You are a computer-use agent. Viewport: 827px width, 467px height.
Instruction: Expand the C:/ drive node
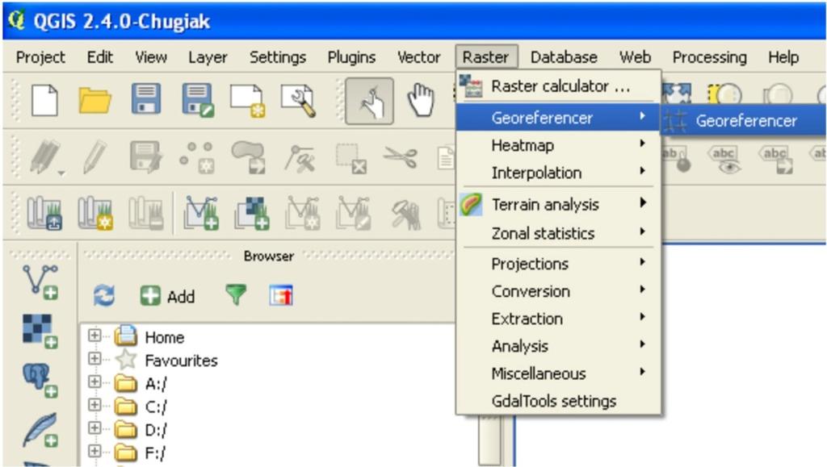pos(94,404)
